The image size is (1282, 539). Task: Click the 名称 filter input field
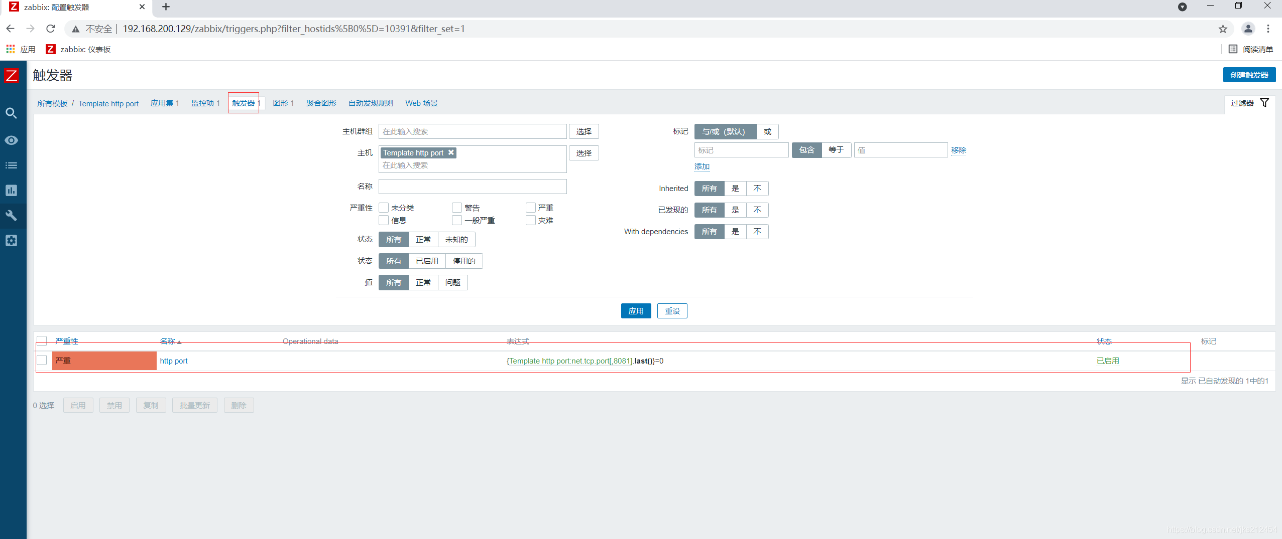[473, 187]
